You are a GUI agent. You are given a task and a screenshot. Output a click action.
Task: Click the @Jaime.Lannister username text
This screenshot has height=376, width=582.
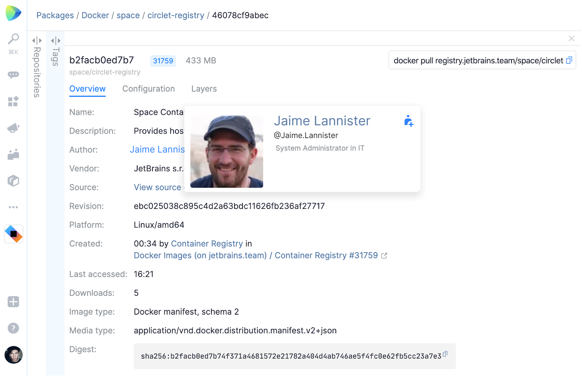(x=306, y=135)
